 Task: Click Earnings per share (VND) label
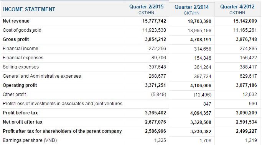click(x=30, y=140)
